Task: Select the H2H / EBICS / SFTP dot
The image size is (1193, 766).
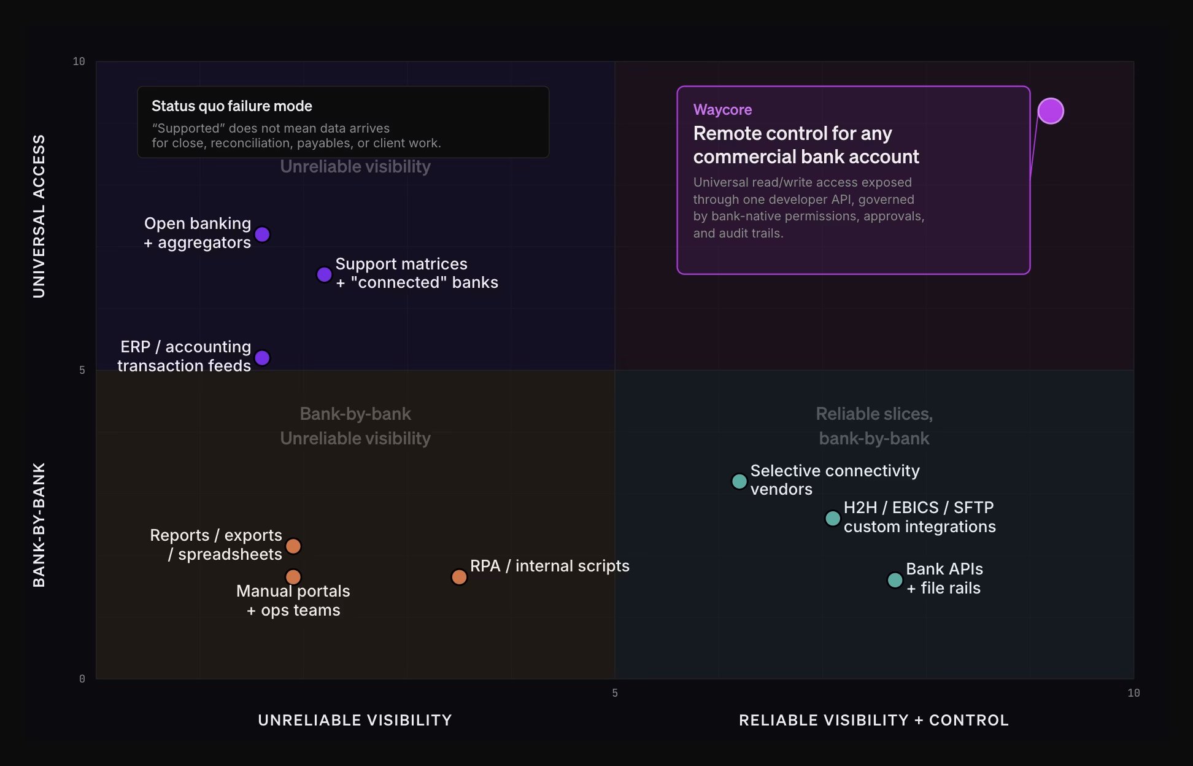Action: click(x=833, y=519)
